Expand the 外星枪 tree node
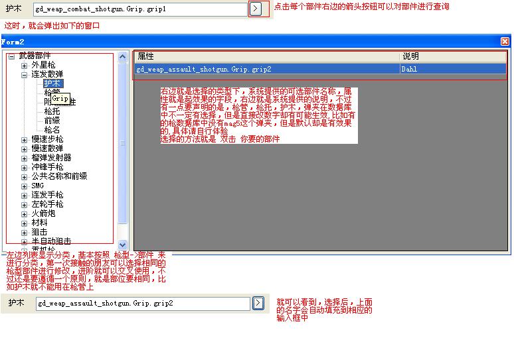 click(25, 66)
